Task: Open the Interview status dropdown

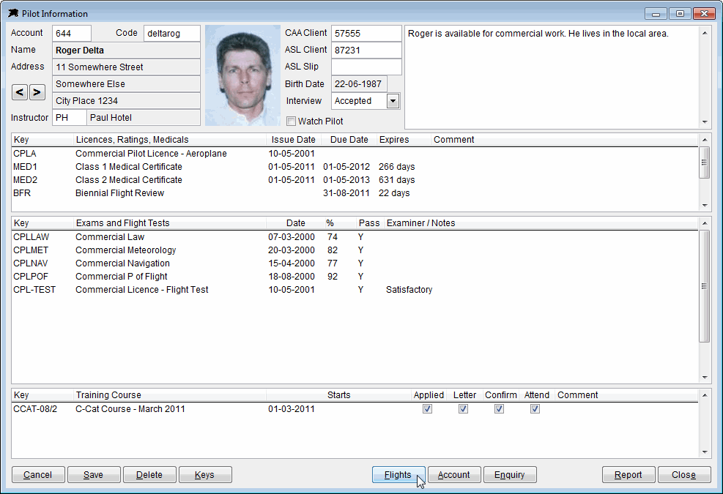Action: 393,101
